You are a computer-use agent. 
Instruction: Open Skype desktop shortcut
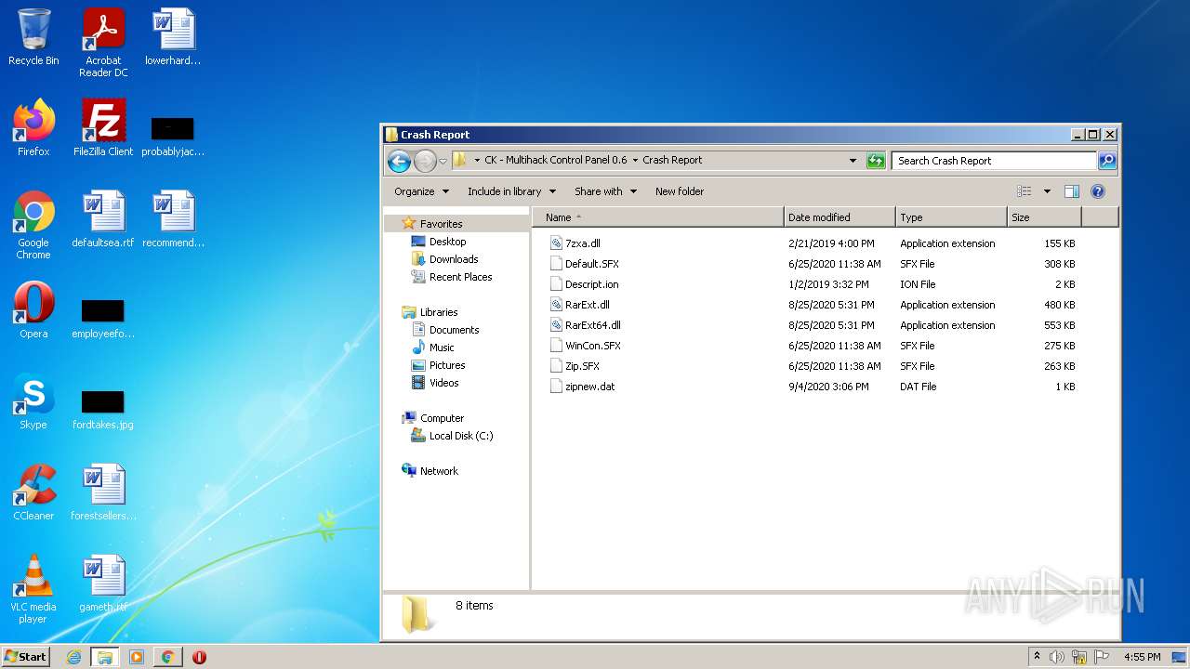coord(33,400)
